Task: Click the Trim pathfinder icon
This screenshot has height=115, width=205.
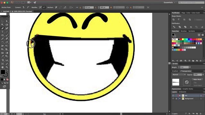Action: (180, 27)
